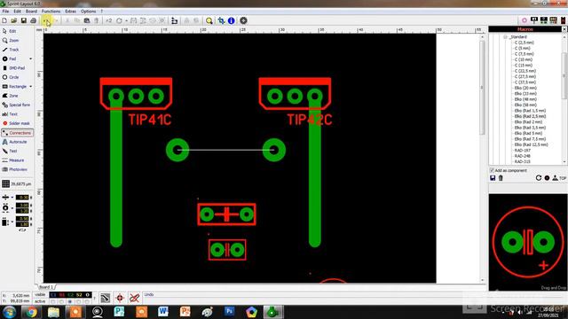Click the duplicate x2 toolbar icon

(108, 20)
